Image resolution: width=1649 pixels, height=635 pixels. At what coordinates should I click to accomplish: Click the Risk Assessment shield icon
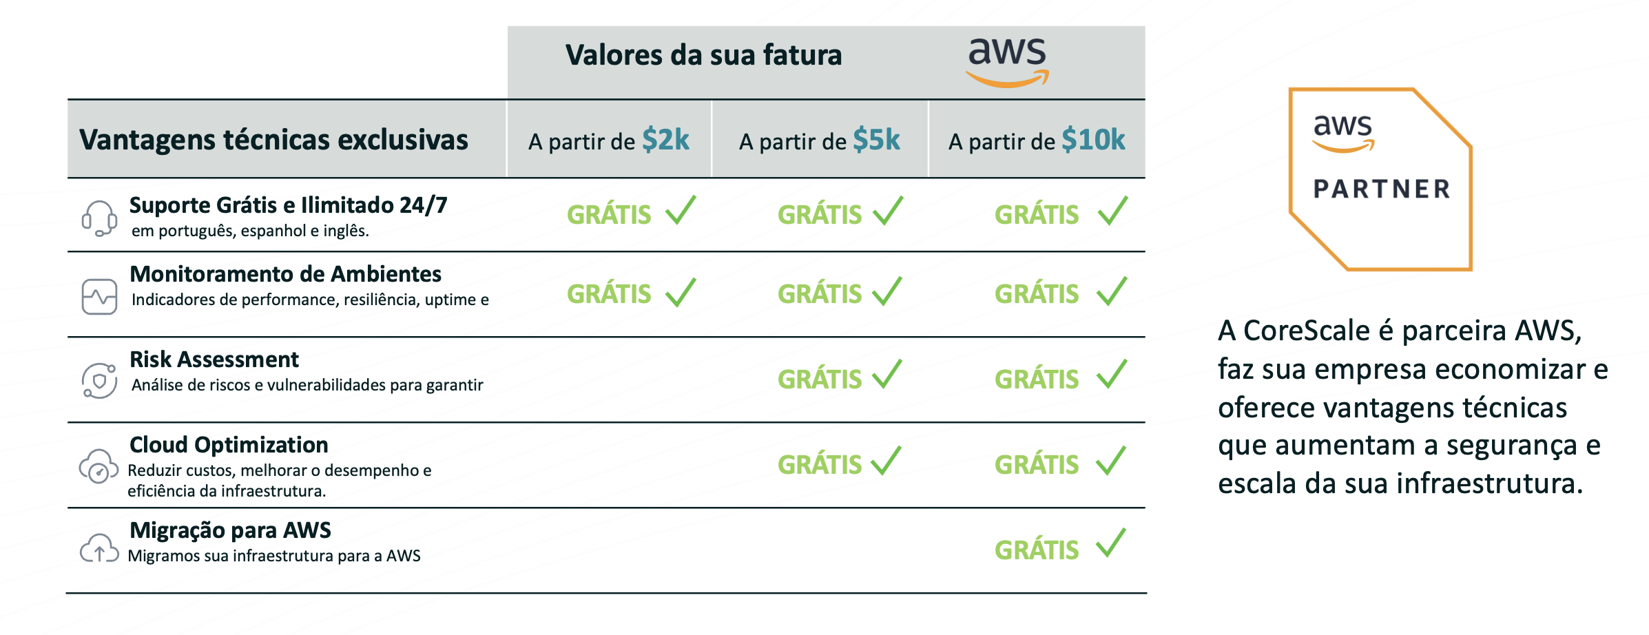(x=99, y=380)
